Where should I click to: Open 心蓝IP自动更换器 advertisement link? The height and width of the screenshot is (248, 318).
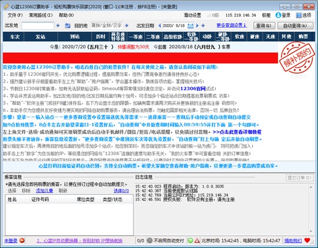click(80, 240)
